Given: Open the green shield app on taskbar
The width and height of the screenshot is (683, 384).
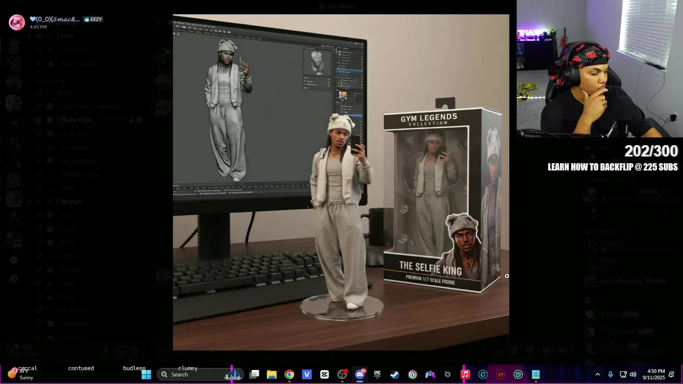Looking at the screenshot, I should tap(518, 374).
